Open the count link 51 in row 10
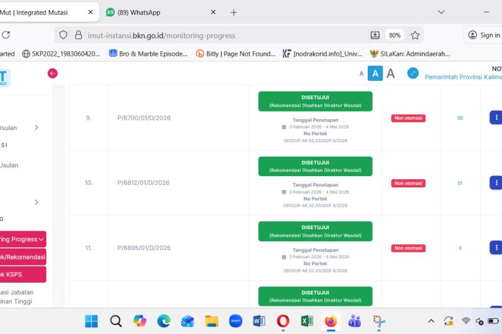The image size is (502, 334). tap(460, 183)
